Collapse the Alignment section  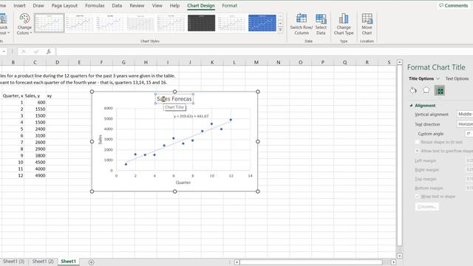click(411, 106)
